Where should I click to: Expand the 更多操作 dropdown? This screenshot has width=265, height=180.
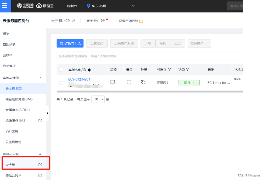pyautogui.click(x=199, y=43)
